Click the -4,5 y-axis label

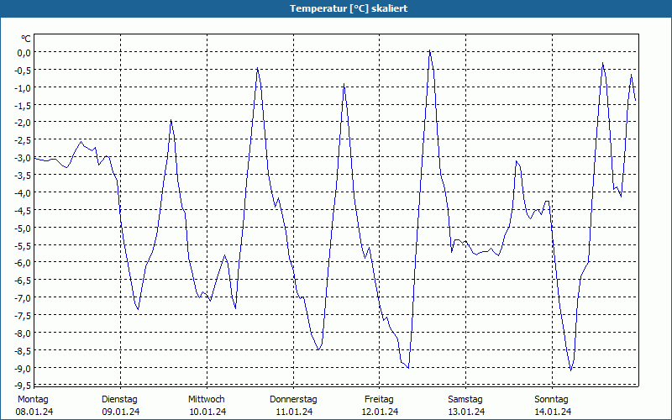tap(23, 210)
